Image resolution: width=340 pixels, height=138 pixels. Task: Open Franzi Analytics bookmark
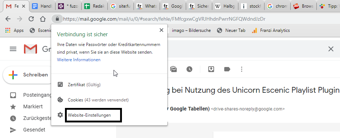(271, 30)
